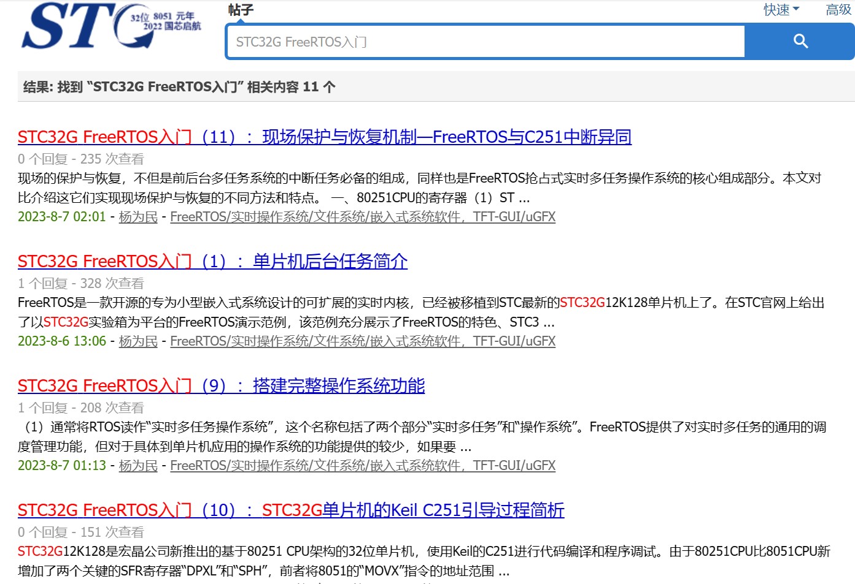Click the date 2023-8-7 01:13
Viewport: 855px width, 584px height.
tap(62, 466)
